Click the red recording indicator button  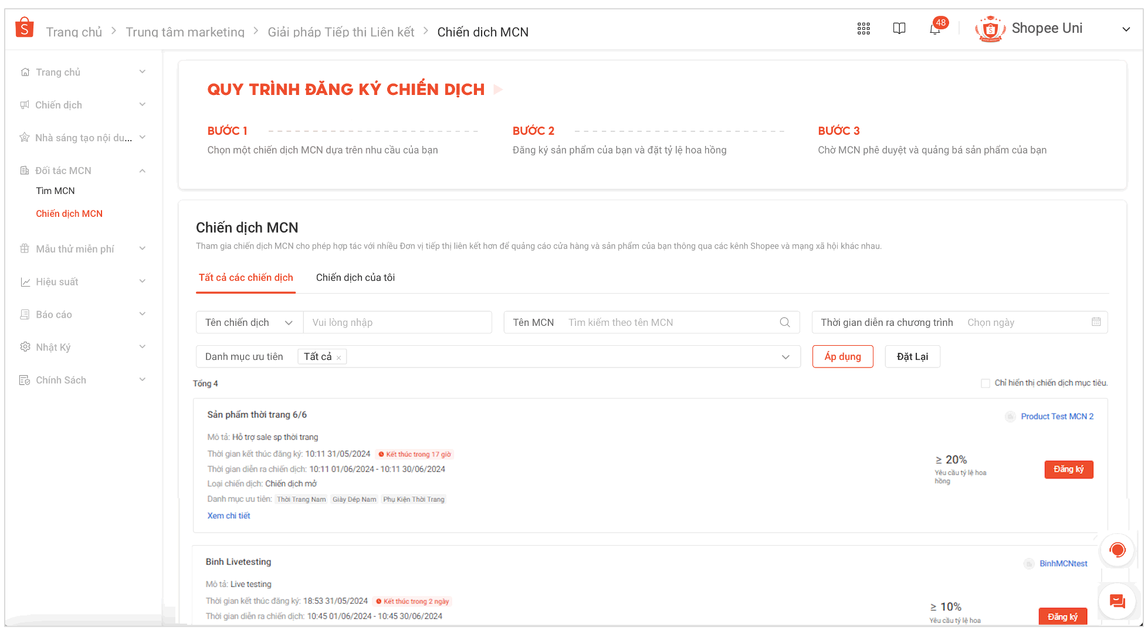pos(1117,550)
